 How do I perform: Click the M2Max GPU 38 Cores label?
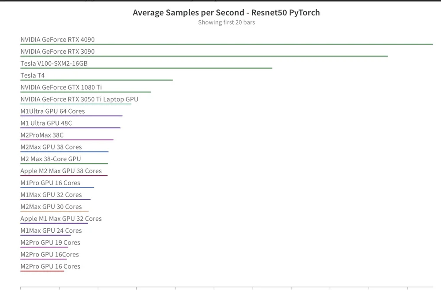coord(51,147)
